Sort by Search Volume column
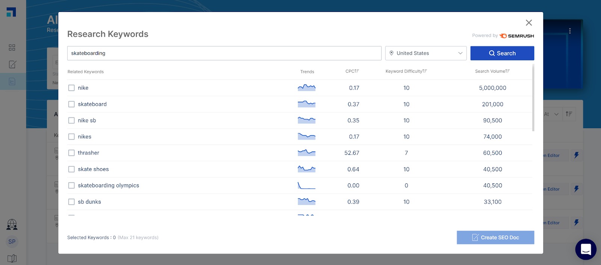Screen dimensions: 601x265 492,71
